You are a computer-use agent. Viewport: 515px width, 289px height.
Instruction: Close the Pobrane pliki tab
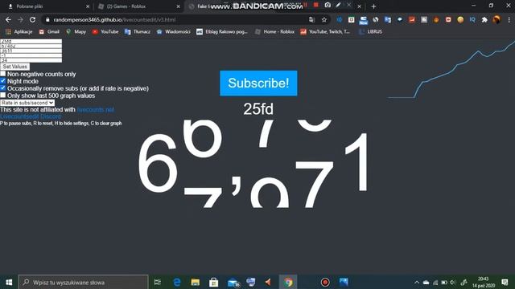tap(88, 6)
